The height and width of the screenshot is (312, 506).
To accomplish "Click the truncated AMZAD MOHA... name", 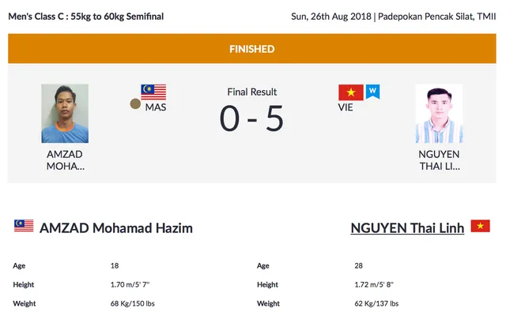I will pyautogui.click(x=65, y=160).
